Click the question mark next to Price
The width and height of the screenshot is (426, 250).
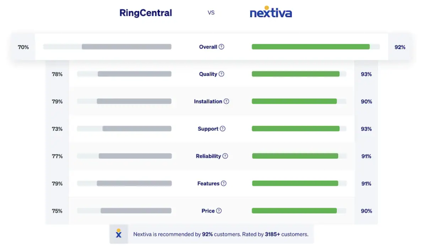[x=219, y=210]
